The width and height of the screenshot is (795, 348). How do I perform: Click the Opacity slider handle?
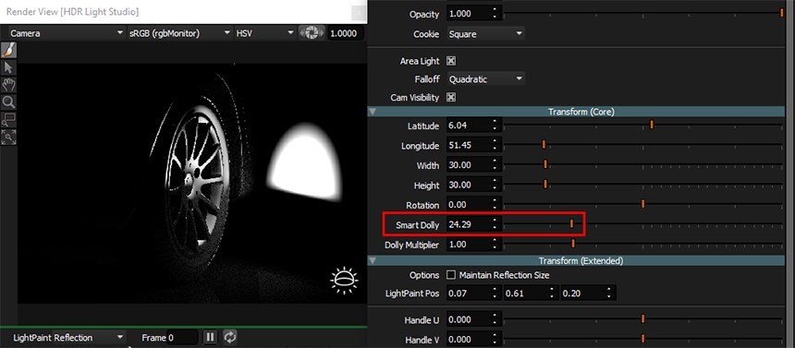click(782, 14)
